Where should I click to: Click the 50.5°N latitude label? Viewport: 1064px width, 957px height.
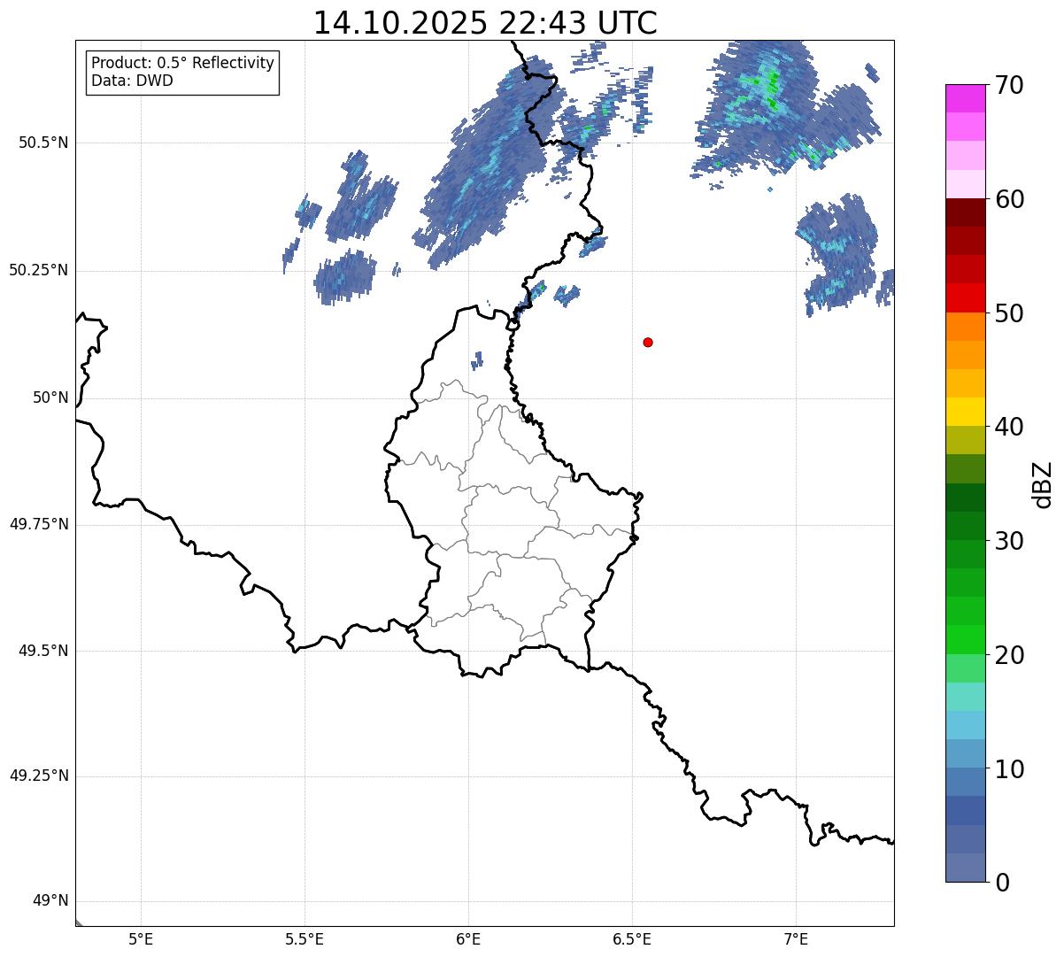tap(43, 143)
